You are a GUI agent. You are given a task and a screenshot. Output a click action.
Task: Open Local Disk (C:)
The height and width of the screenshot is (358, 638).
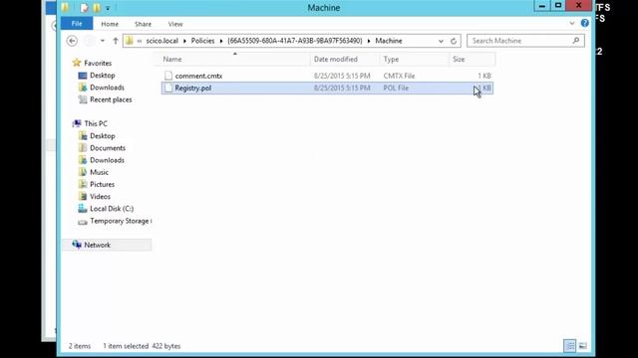(112, 209)
